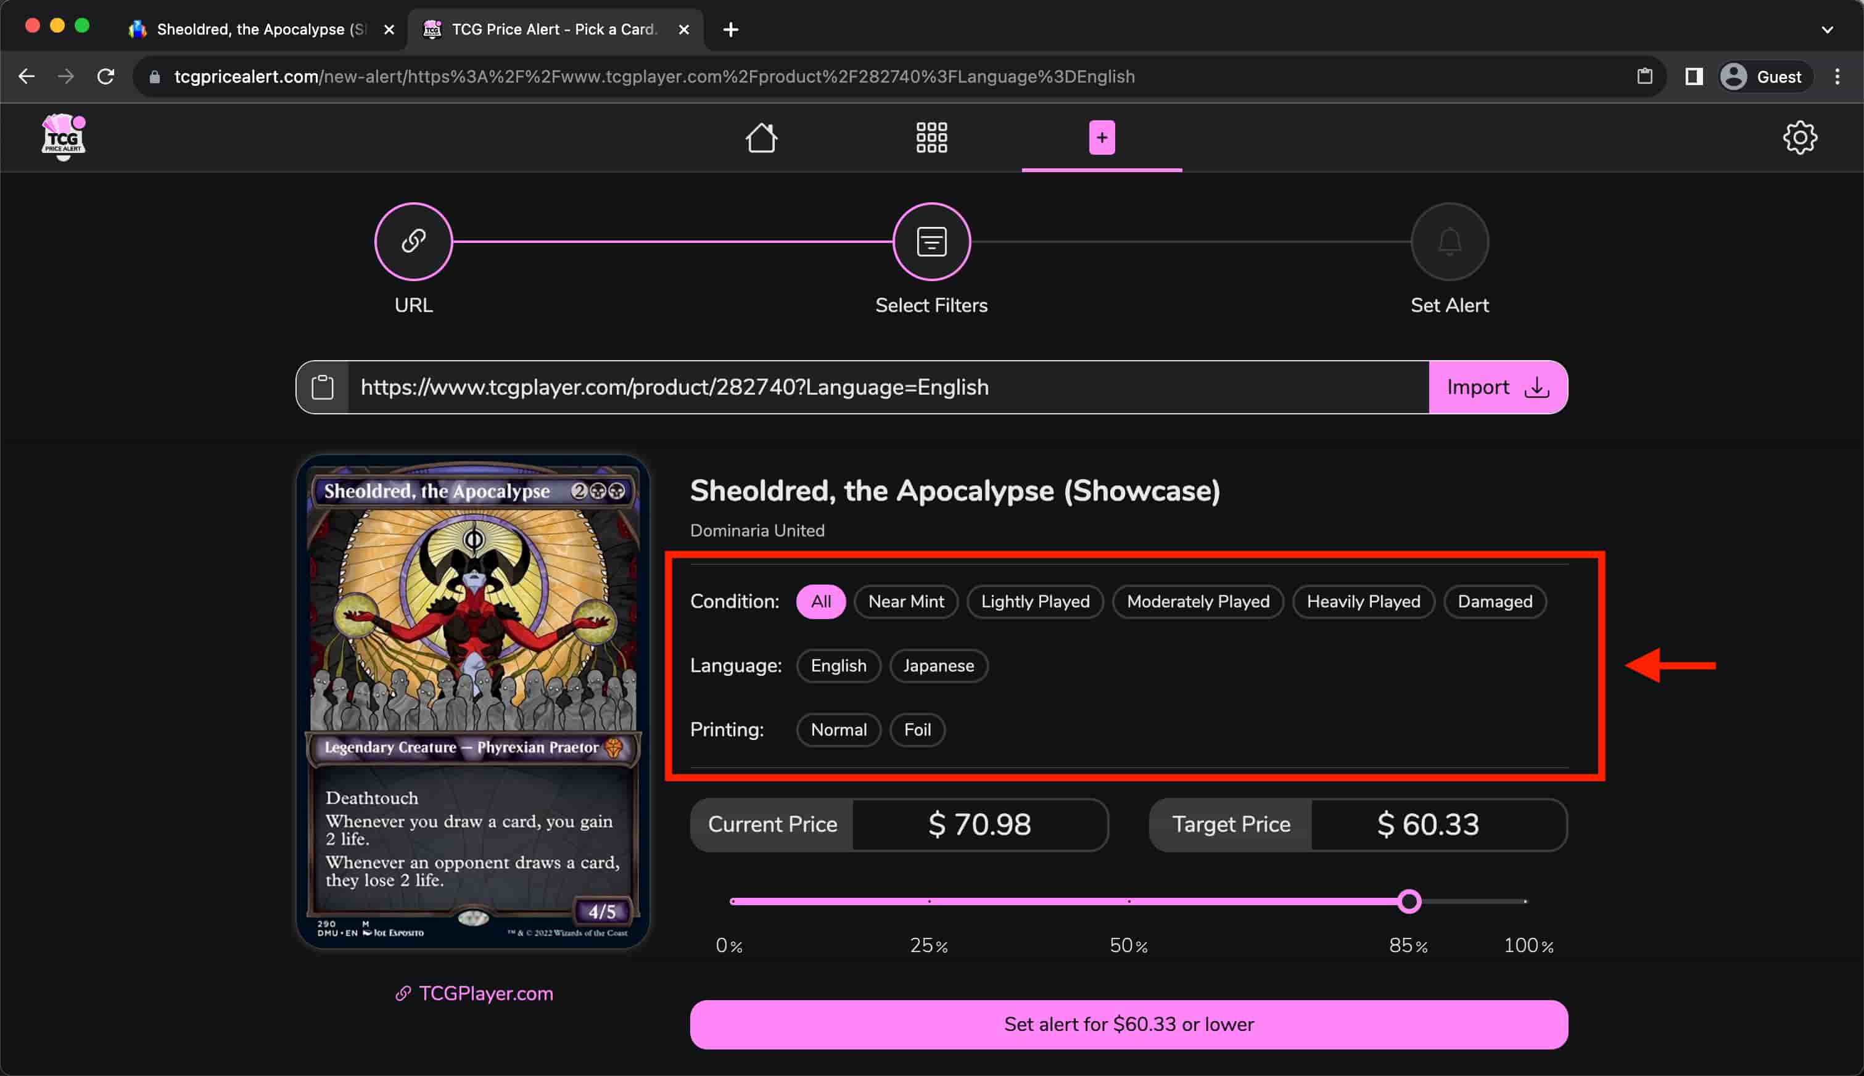Select the Lightly Played condition filter
Image resolution: width=1864 pixels, height=1076 pixels.
pyautogui.click(x=1035, y=602)
